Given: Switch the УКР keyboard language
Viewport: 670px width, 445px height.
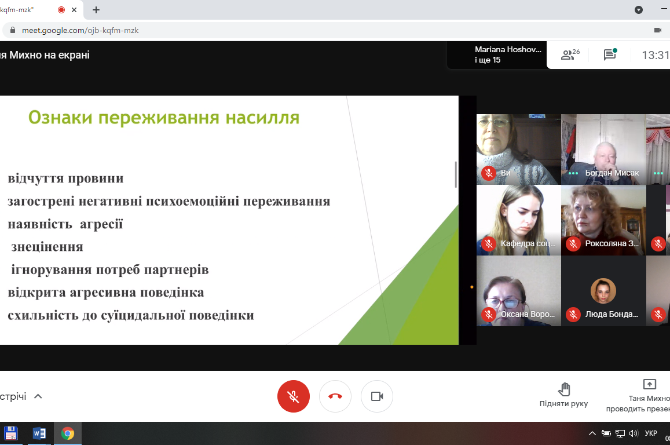Looking at the screenshot, I should coord(650,433).
